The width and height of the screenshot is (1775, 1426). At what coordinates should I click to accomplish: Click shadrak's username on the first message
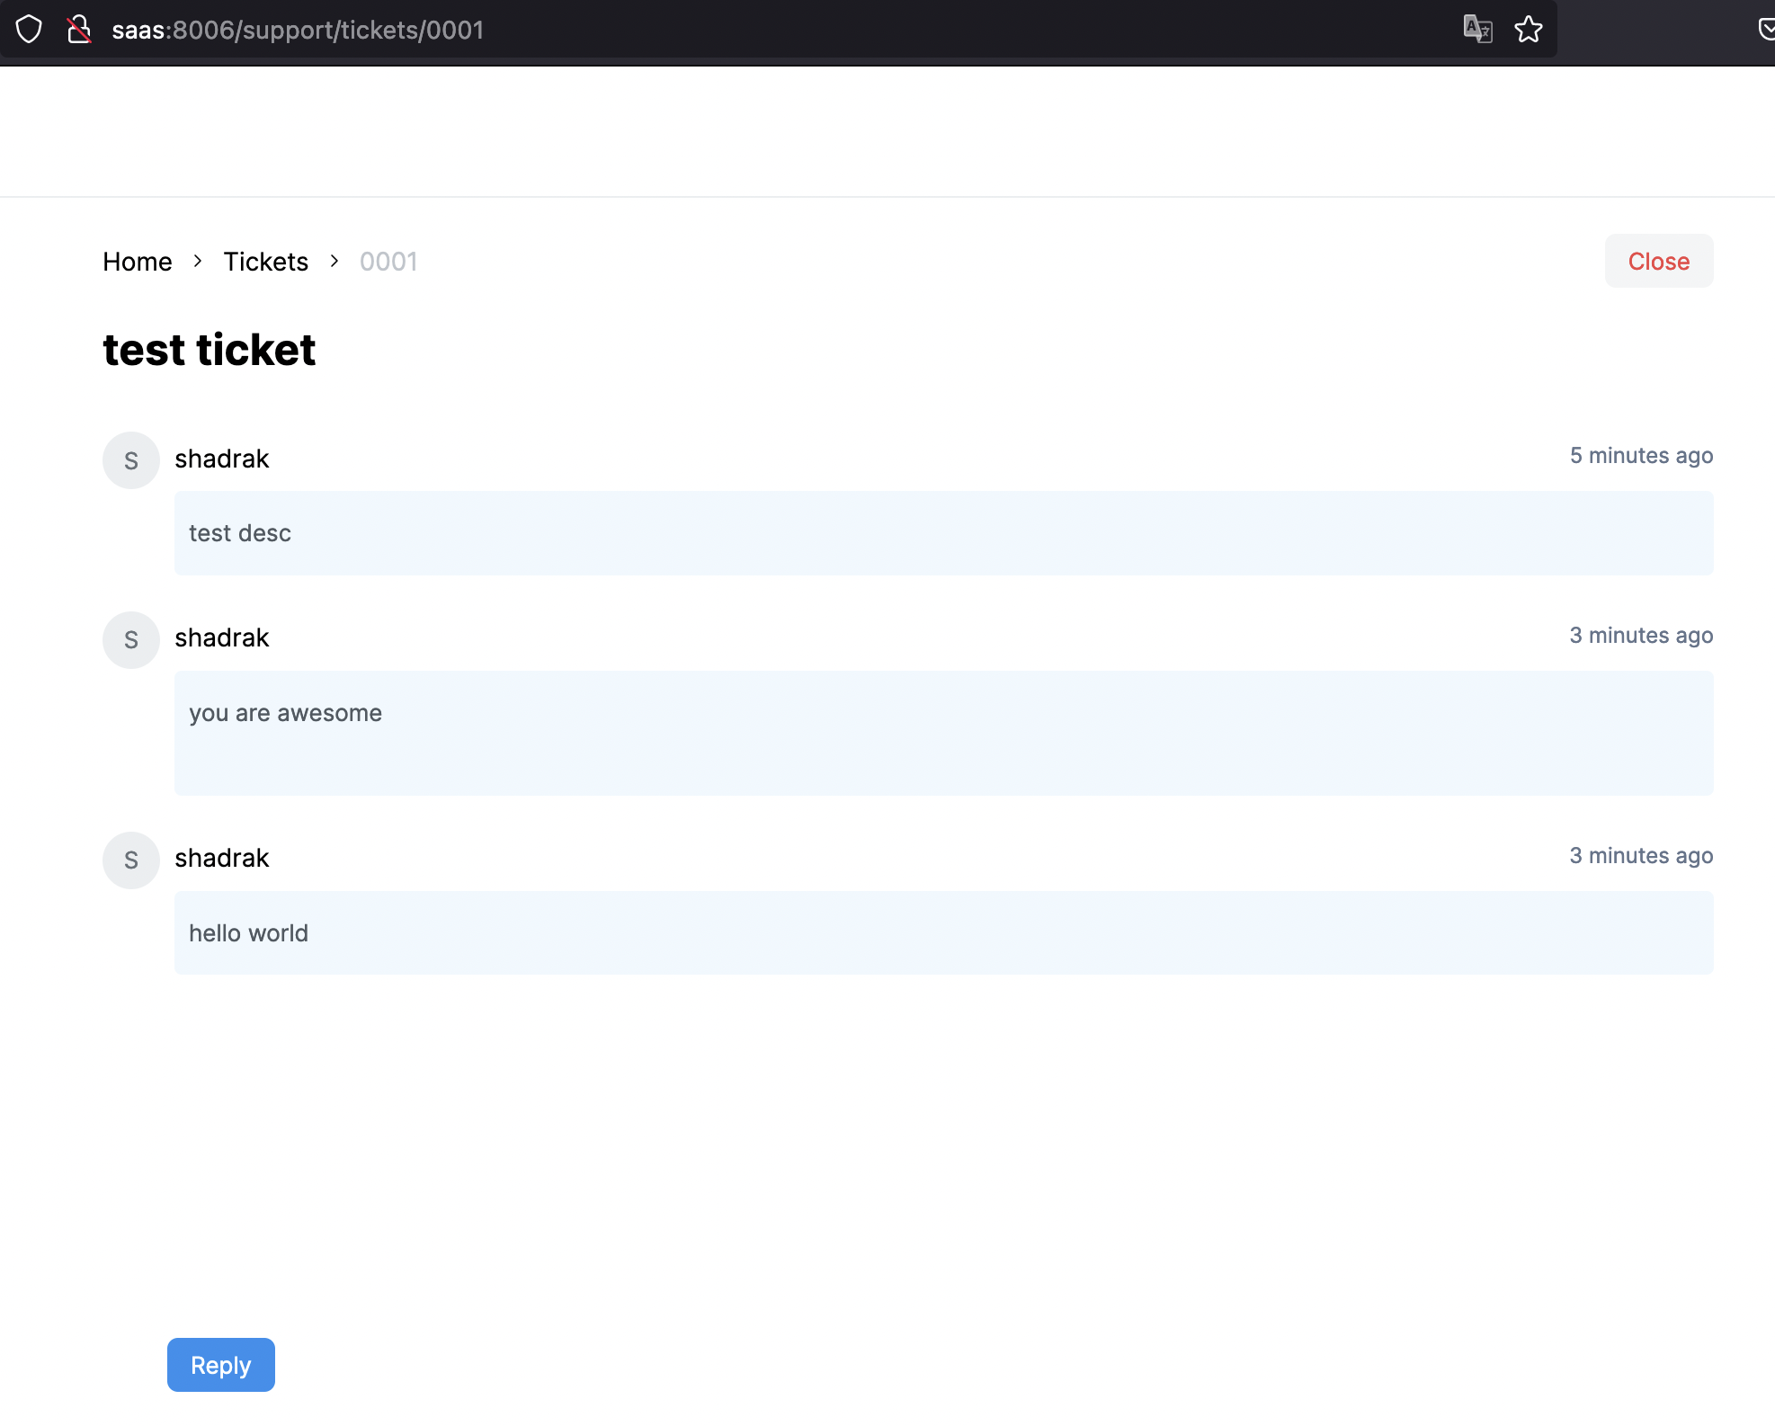click(221, 459)
